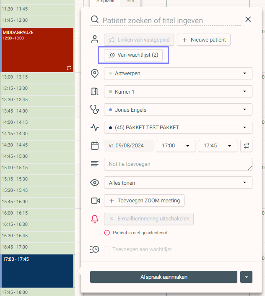Click the Notitie toevoegen text field

click(x=178, y=164)
